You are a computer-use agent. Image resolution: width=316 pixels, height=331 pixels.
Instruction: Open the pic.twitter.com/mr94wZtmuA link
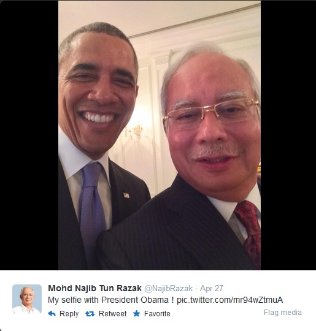click(229, 300)
